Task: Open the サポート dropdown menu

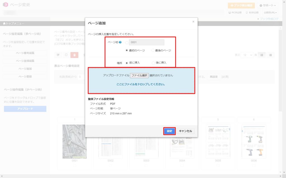Action: 268,6
